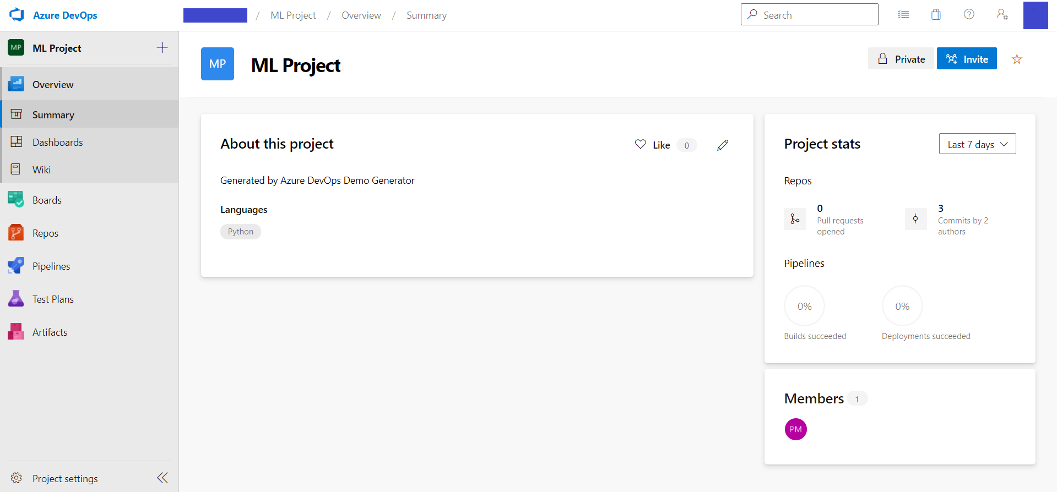The height and width of the screenshot is (492, 1057).
Task: Click the commits icon in Project stats
Action: click(x=915, y=219)
